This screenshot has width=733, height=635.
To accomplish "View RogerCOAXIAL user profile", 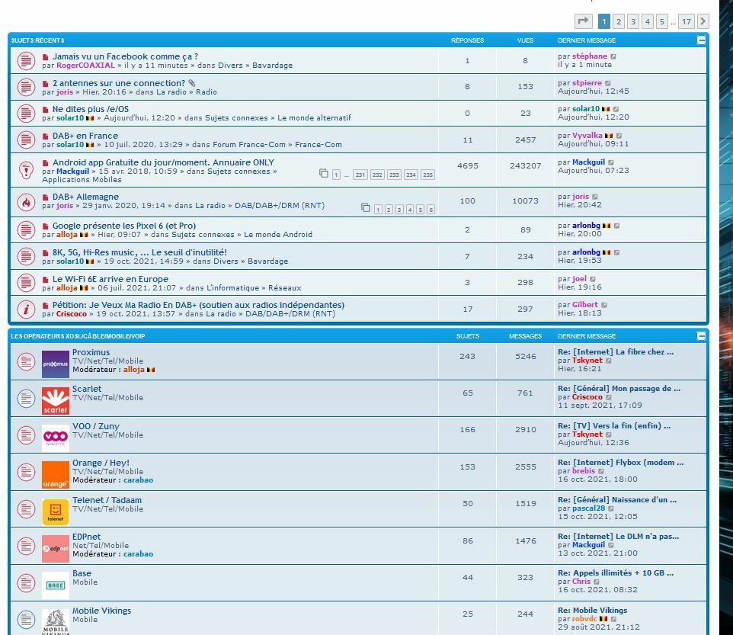I will 85,66.
